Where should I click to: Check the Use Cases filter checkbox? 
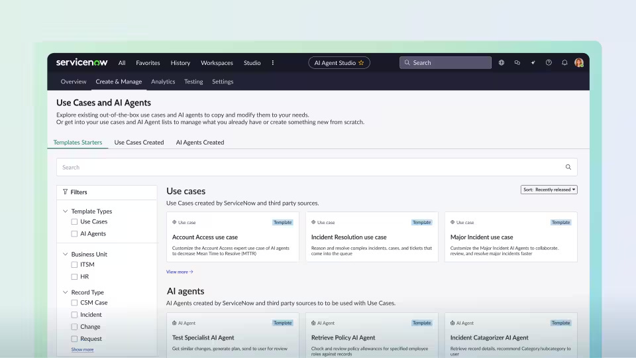pyautogui.click(x=74, y=221)
